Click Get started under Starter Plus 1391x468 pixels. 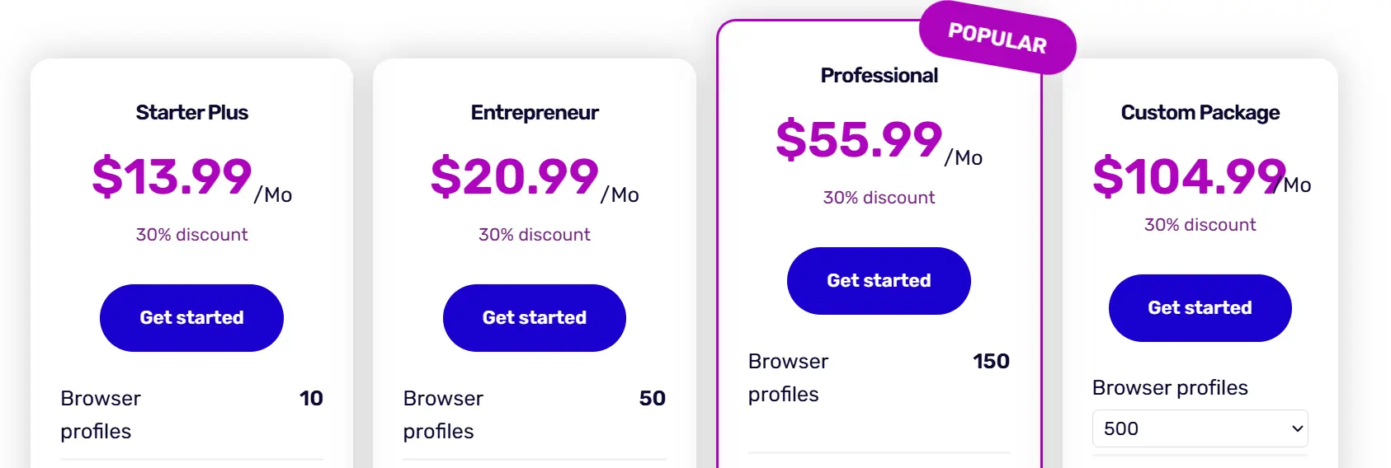coord(191,318)
